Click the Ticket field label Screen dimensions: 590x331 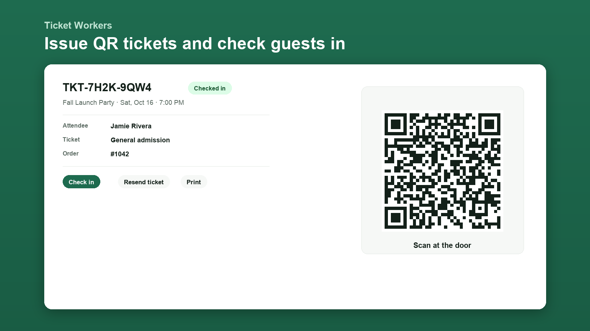click(71, 140)
